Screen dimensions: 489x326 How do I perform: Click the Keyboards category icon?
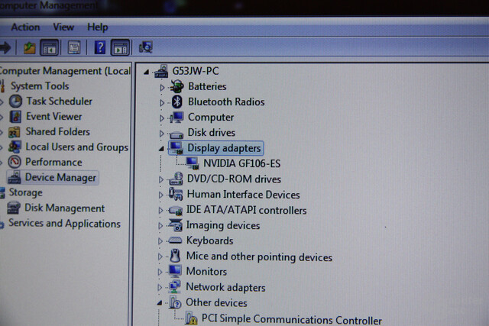pos(175,240)
